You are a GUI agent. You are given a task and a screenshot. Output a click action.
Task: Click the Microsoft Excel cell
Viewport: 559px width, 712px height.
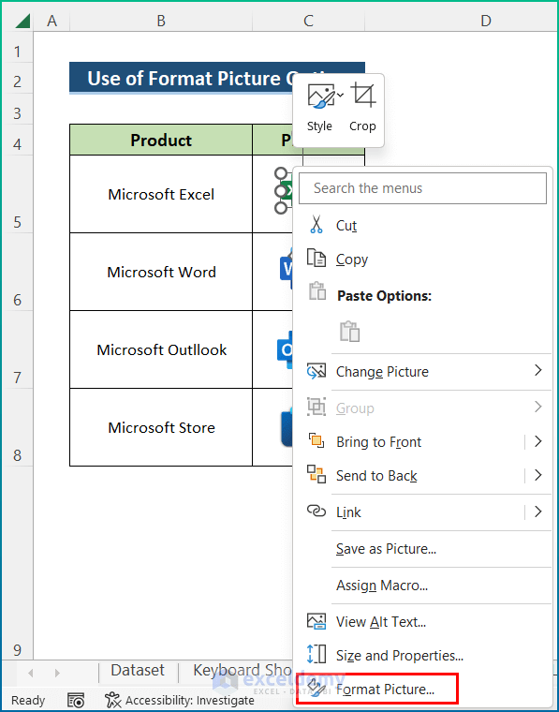(x=161, y=194)
